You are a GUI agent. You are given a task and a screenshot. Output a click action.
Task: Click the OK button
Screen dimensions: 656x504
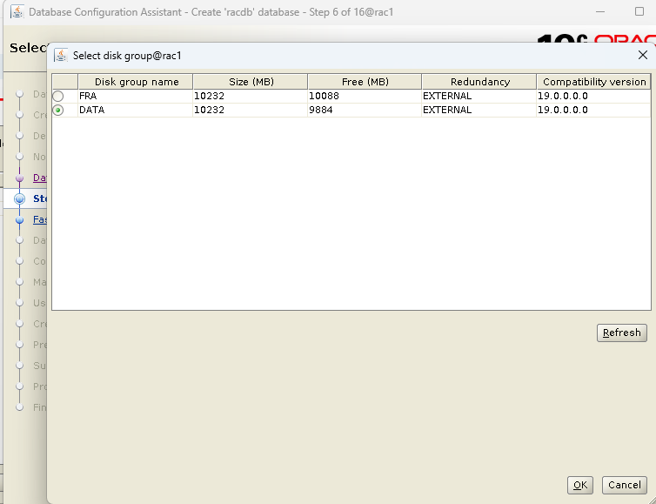pos(579,485)
